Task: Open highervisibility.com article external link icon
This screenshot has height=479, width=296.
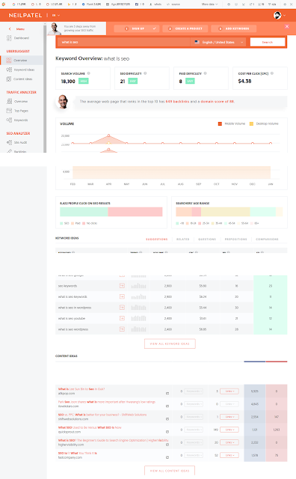Action: 167,445
